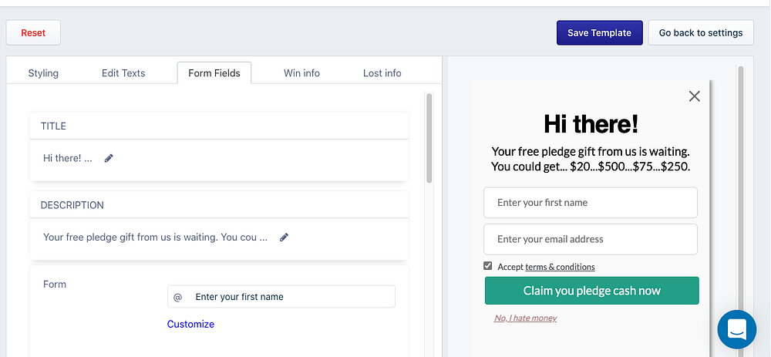The height and width of the screenshot is (357, 771).
Task: Go to the Win info tab
Action: click(x=301, y=73)
